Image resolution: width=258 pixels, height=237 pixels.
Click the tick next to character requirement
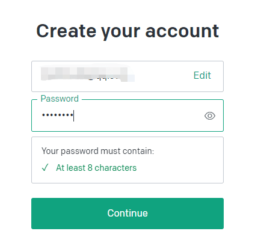pos(45,167)
